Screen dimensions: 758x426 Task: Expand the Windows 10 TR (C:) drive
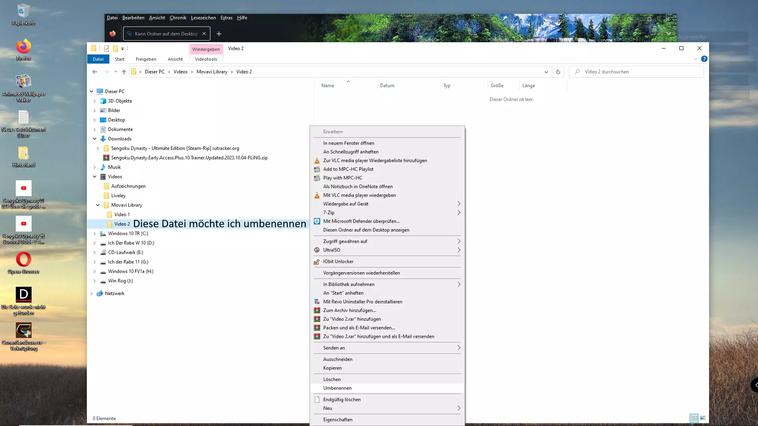95,234
